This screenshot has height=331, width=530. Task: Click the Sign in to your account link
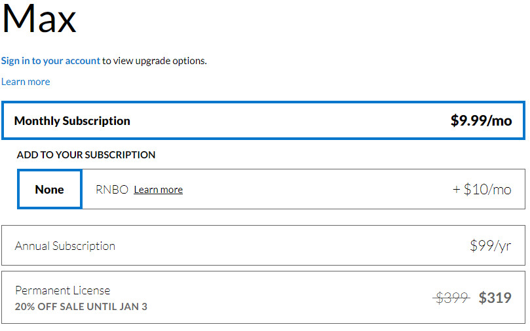[x=50, y=61]
